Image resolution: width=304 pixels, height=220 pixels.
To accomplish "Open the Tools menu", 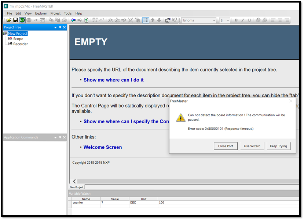I will coord(68,13).
